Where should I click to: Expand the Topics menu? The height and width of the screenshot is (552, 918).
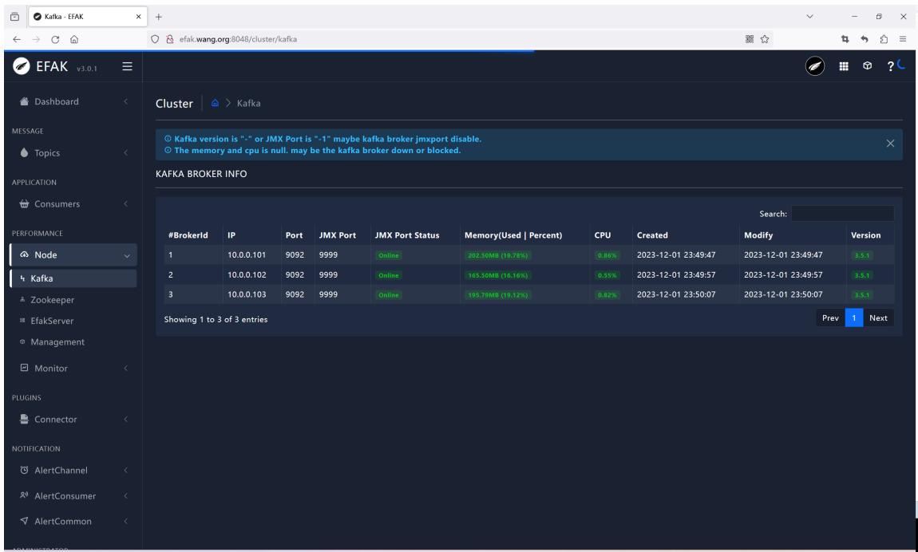[x=73, y=152]
